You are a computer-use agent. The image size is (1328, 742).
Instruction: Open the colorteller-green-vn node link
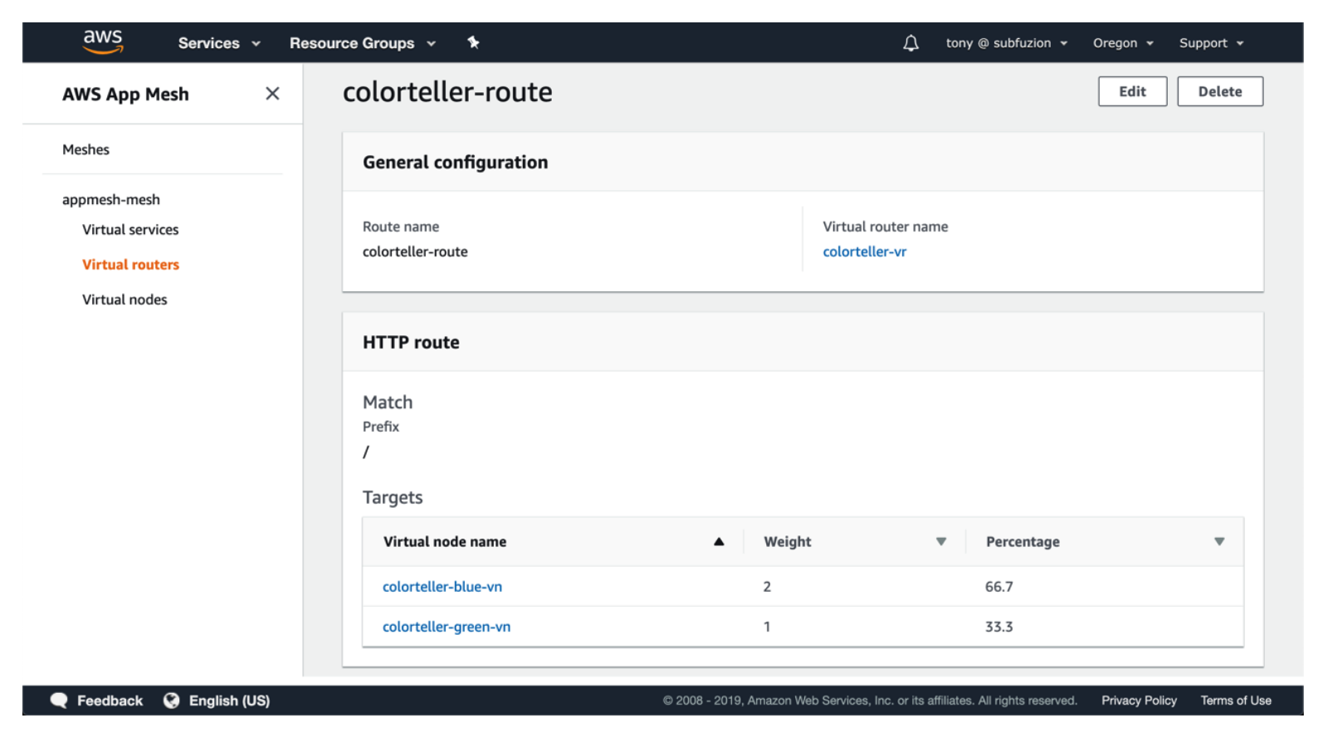(447, 627)
